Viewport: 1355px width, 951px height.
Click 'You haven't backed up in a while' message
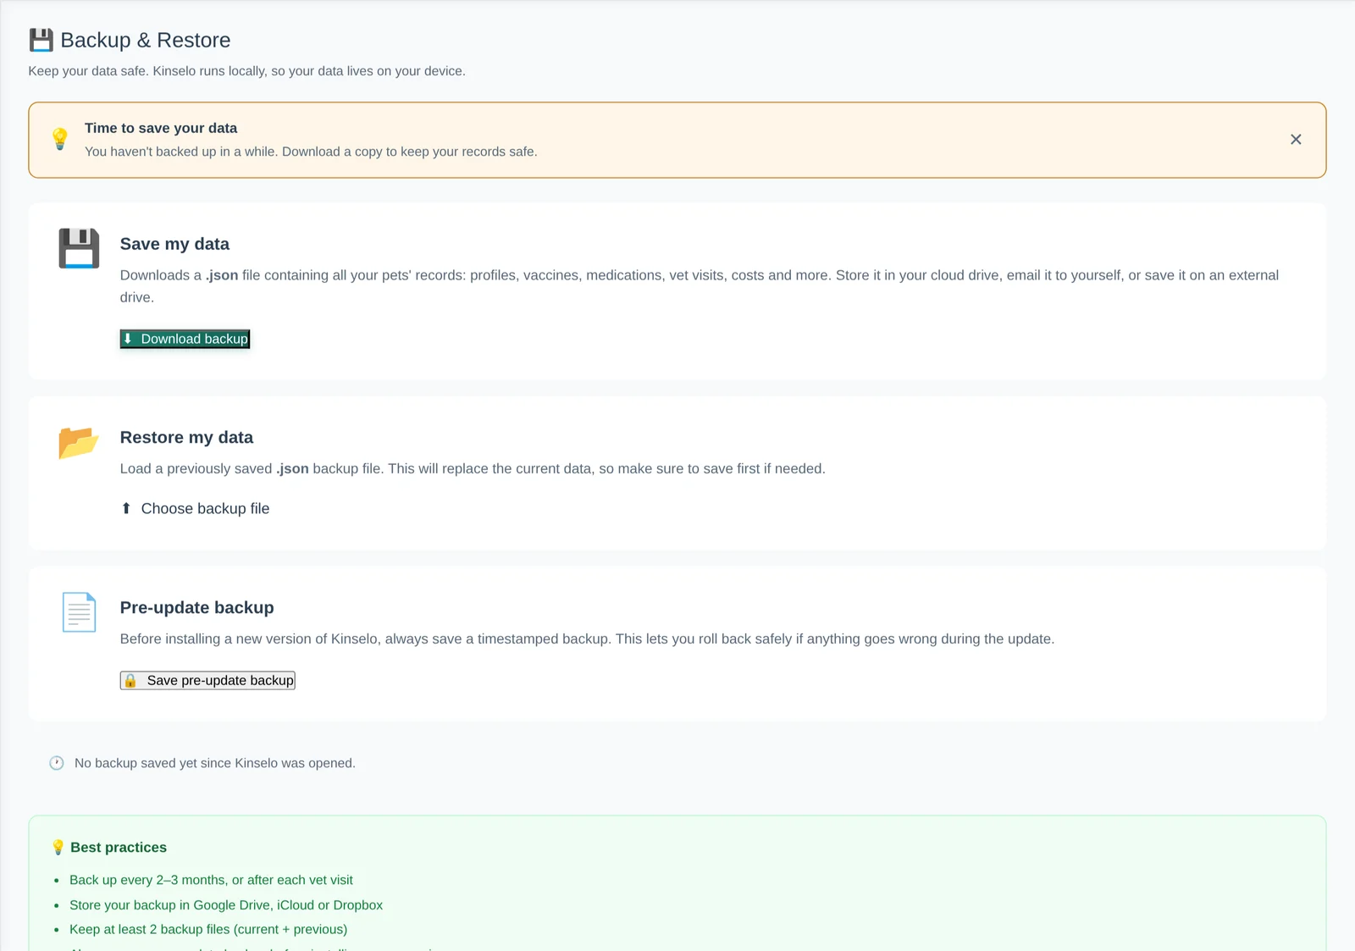pyautogui.click(x=311, y=152)
